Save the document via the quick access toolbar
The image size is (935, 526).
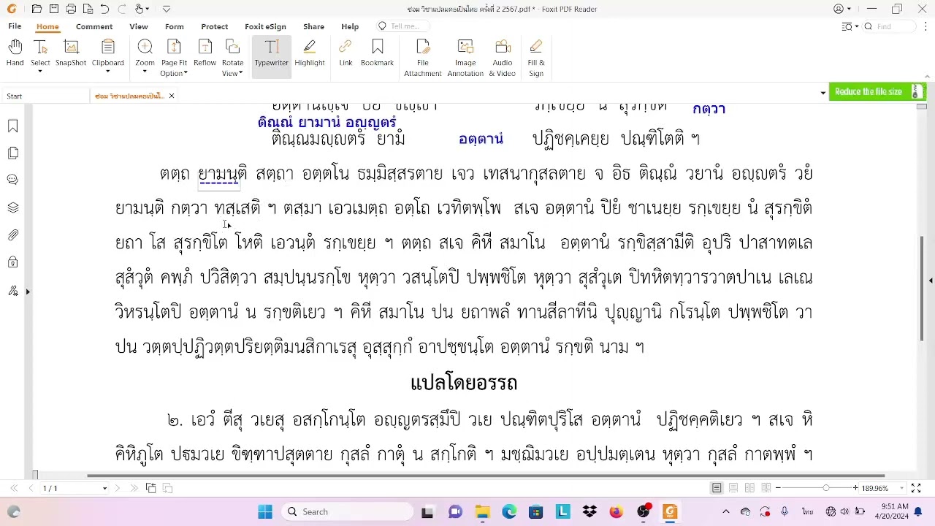point(53,9)
